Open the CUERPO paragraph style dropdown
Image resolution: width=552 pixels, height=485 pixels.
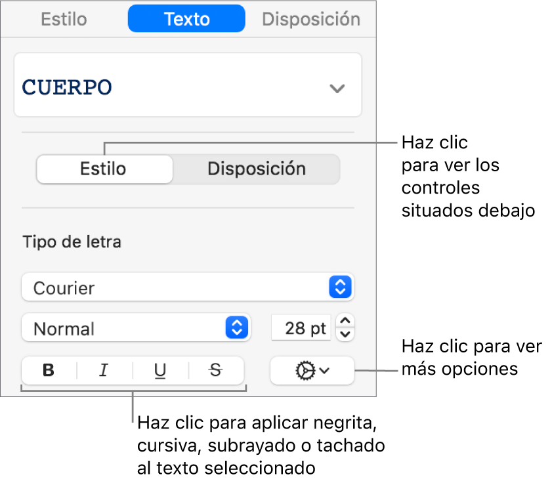tap(188, 85)
